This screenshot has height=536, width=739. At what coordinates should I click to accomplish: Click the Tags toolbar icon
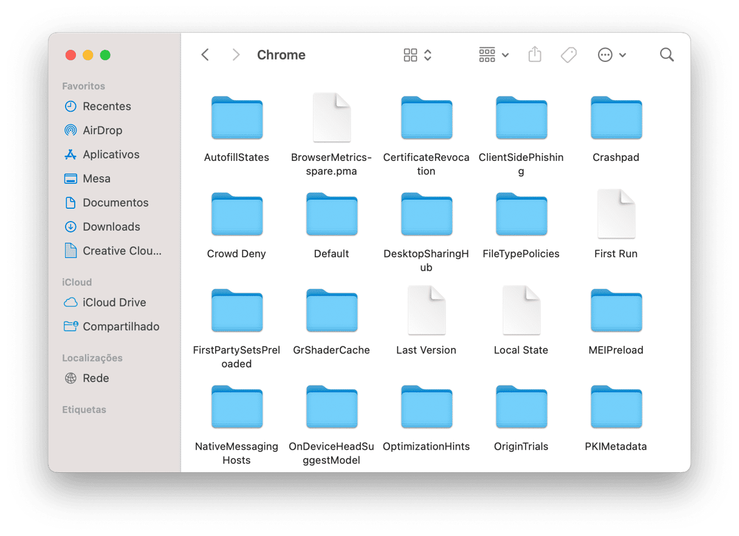coord(569,55)
